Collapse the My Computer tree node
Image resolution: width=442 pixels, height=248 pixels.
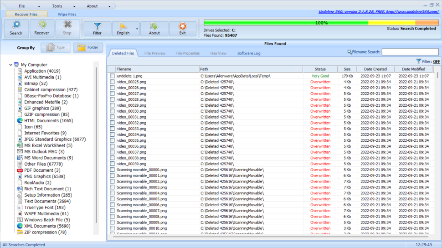pyautogui.click(x=11, y=65)
